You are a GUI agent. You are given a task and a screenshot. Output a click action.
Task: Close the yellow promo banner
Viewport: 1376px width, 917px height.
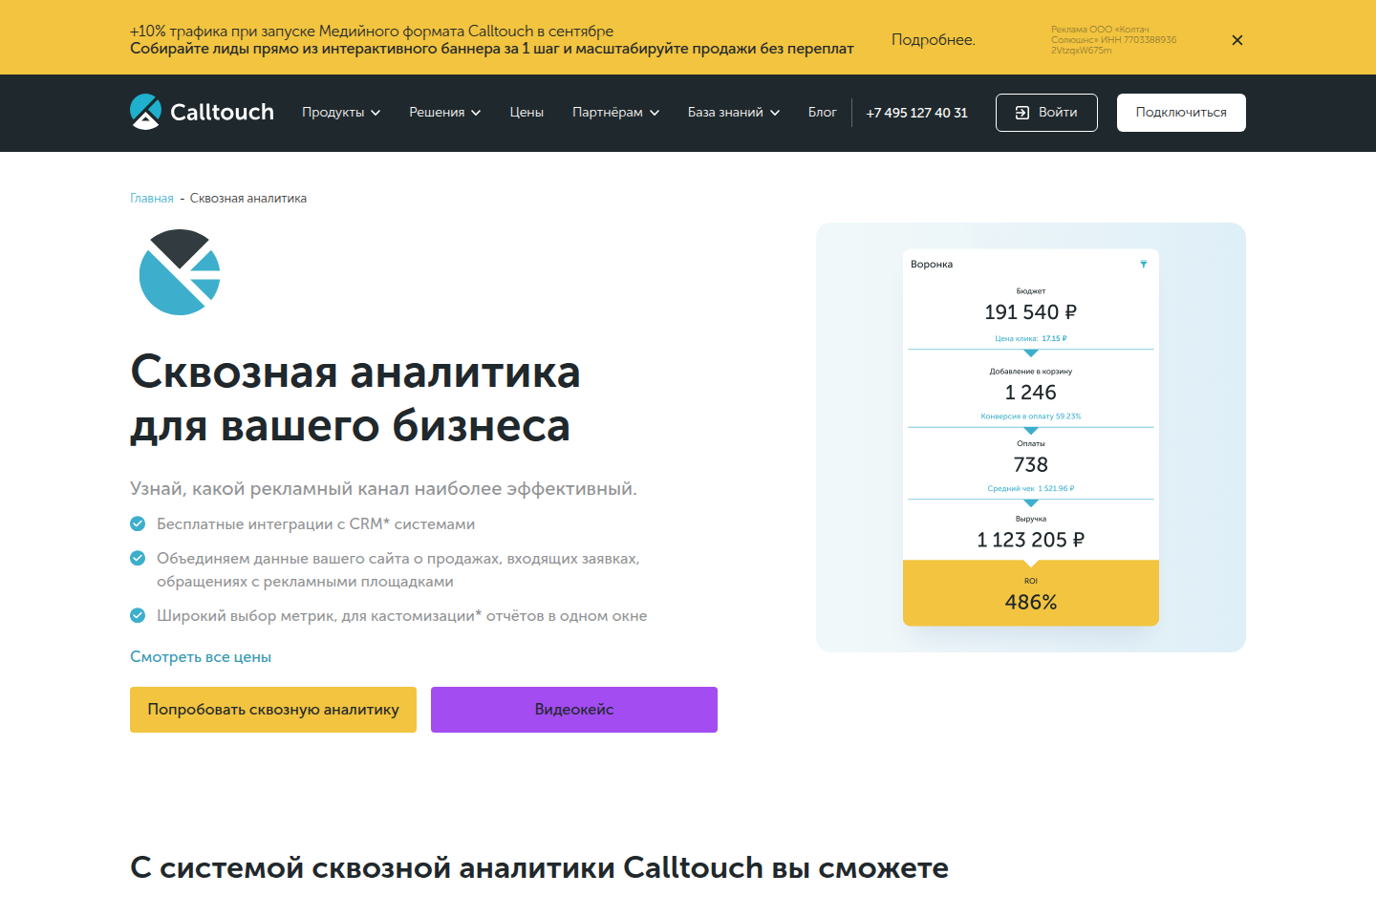coord(1237,40)
